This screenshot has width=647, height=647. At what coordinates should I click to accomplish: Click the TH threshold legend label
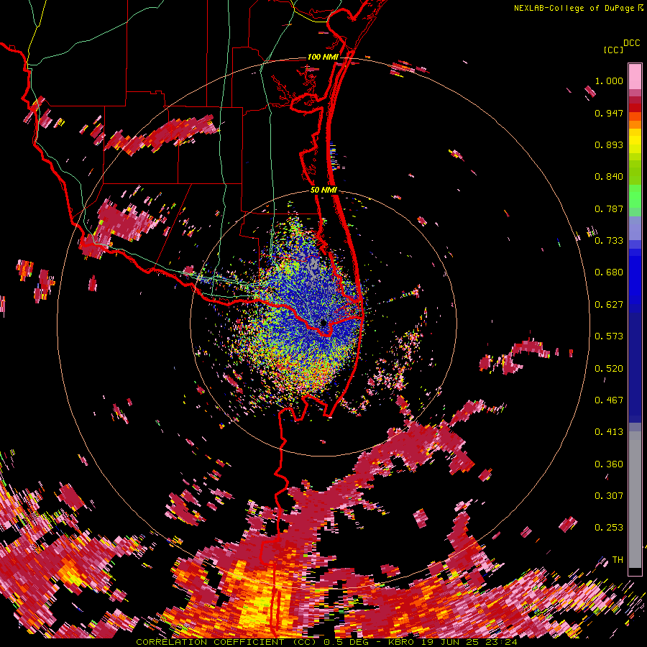[618, 560]
